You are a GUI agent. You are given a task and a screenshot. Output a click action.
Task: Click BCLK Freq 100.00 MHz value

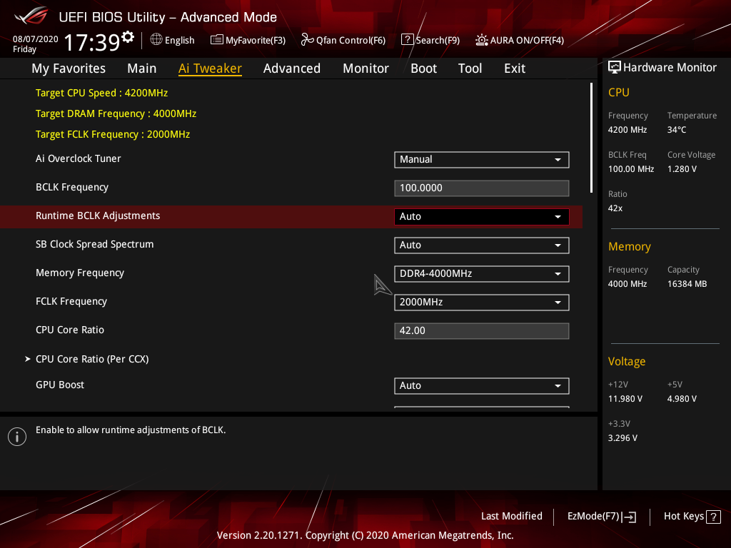631,169
